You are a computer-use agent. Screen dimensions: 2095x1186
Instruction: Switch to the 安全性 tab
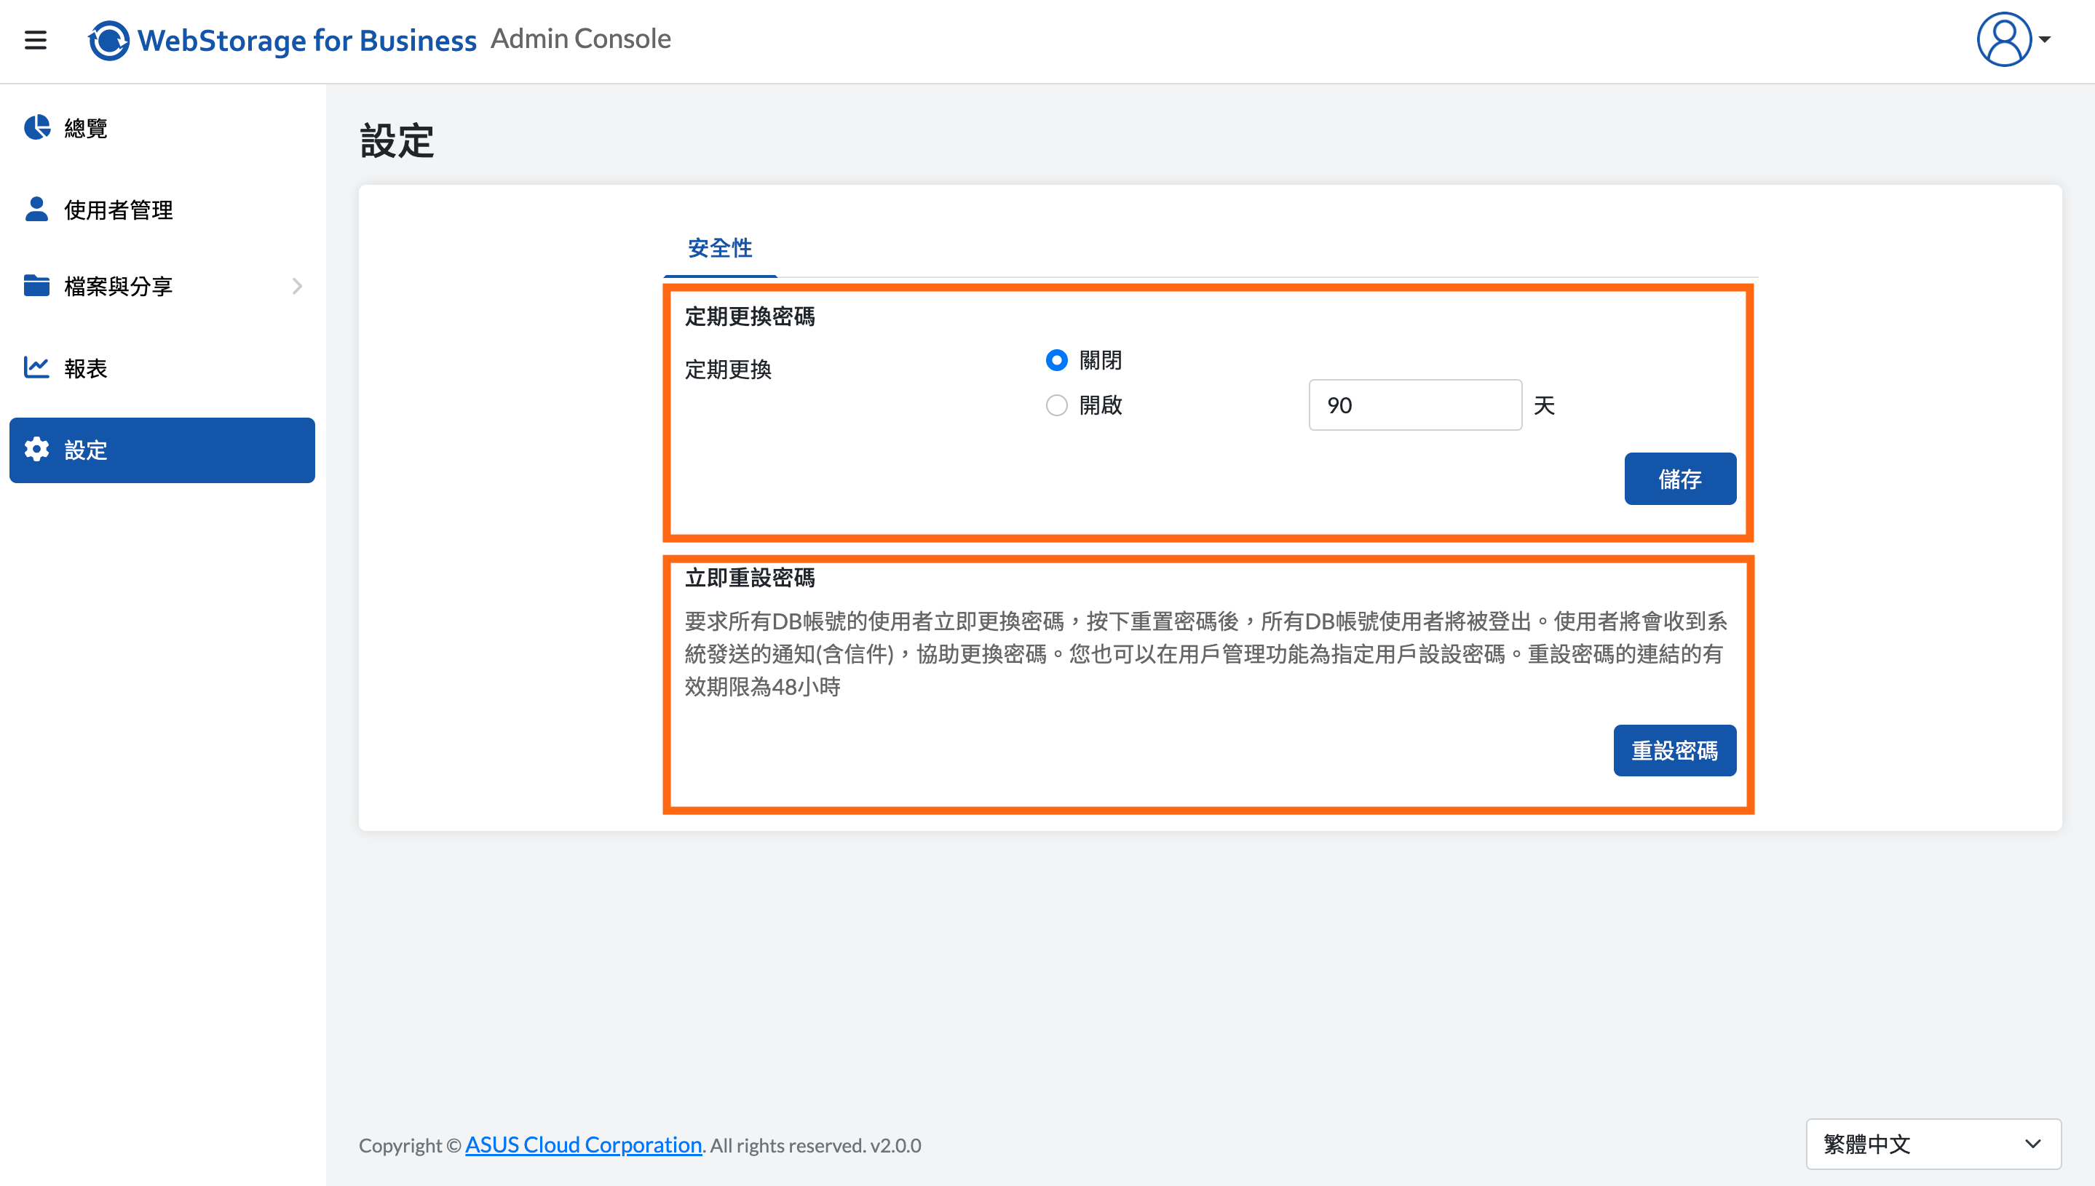click(719, 248)
